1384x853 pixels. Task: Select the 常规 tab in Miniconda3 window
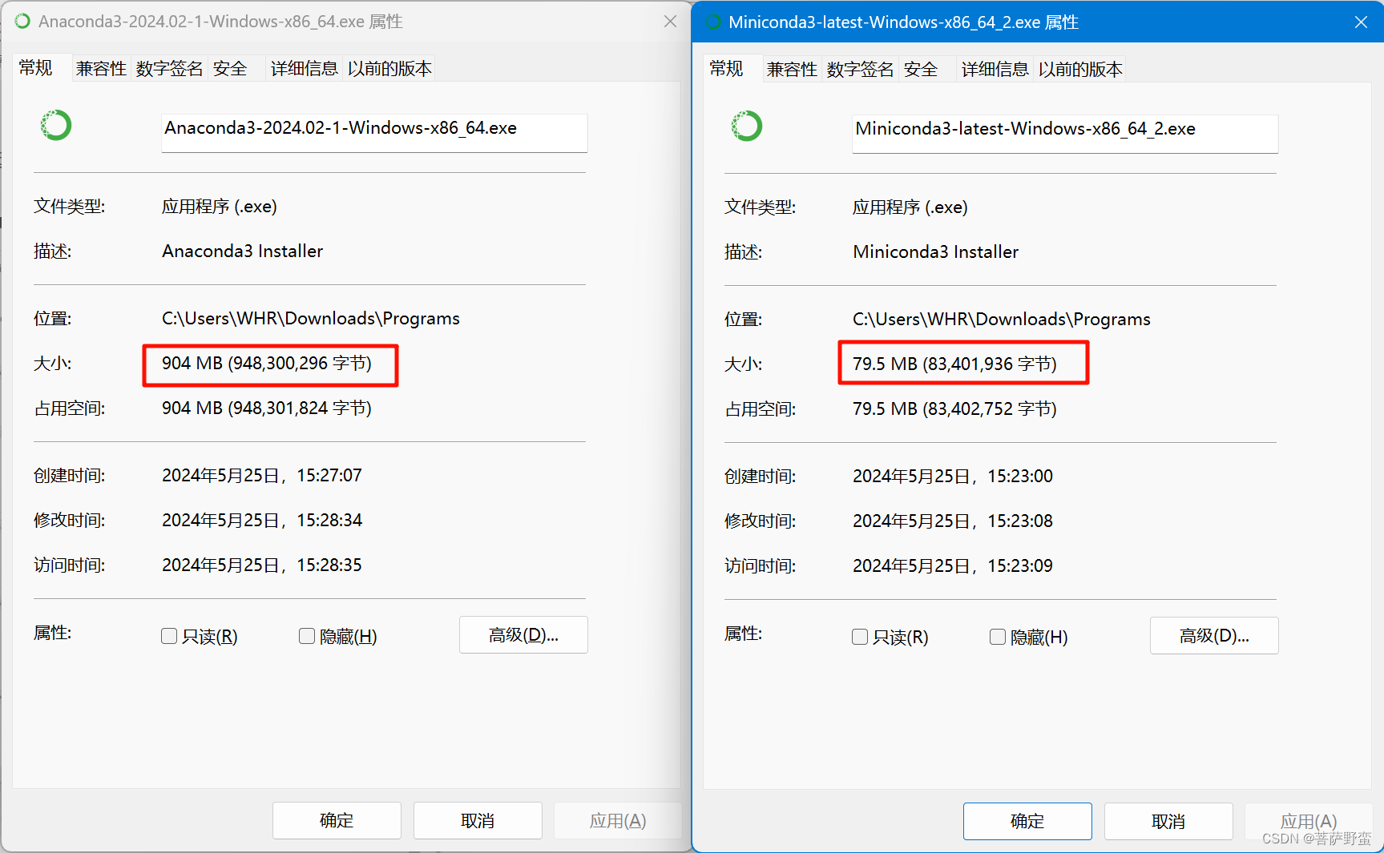pos(727,68)
